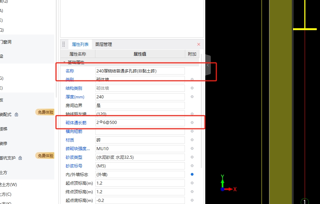Select 大开挖土方(W) item in sidebar
This screenshot has height=204, width=320.
[x=8, y=185]
